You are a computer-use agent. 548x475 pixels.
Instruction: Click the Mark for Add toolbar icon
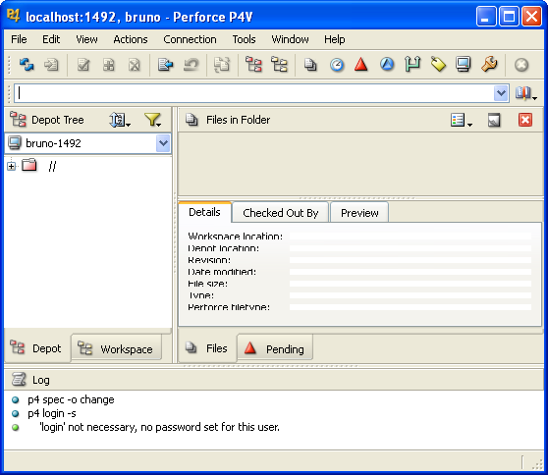pyautogui.click(x=109, y=65)
